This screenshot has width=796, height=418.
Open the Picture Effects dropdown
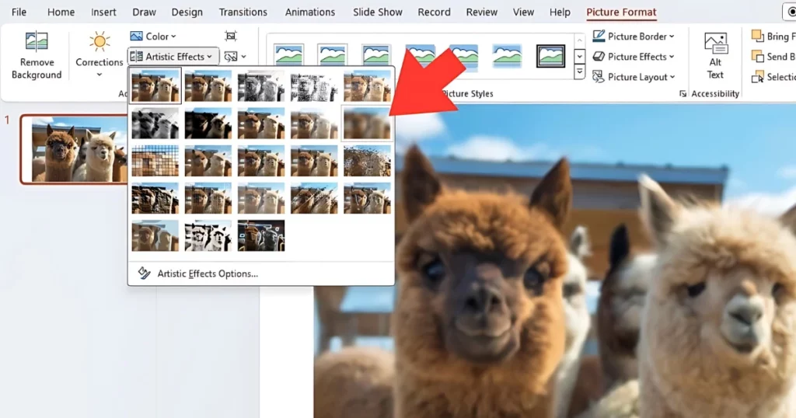click(634, 57)
